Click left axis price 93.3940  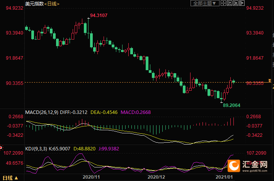click(15, 33)
